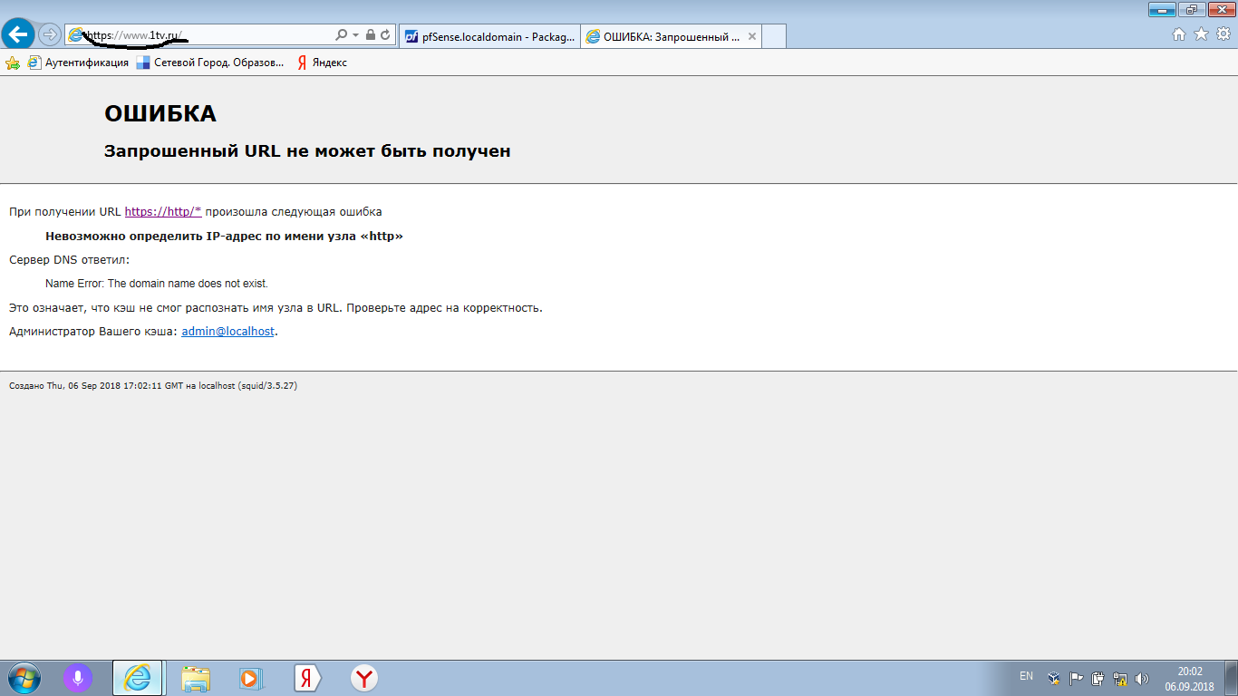Click the add to favorites bar star icon
The width and height of the screenshot is (1238, 696).
point(13,63)
